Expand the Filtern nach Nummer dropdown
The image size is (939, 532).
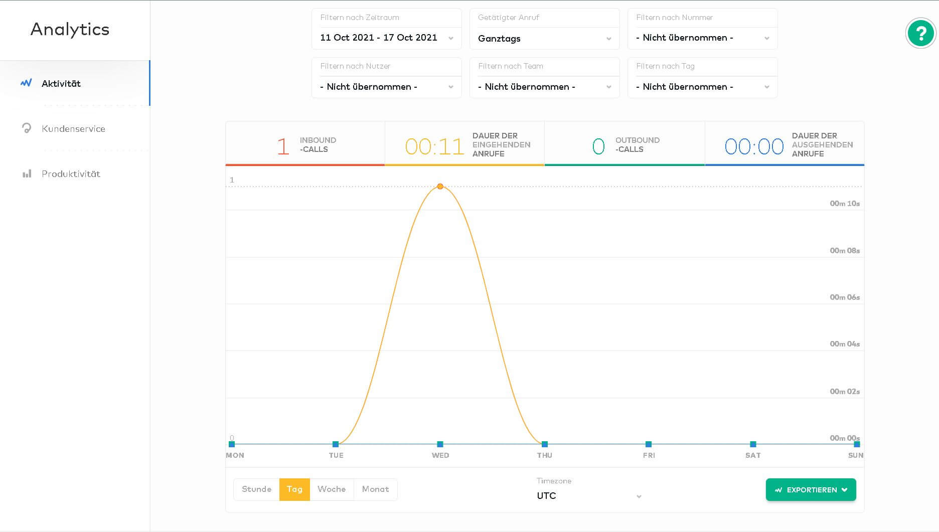702,38
